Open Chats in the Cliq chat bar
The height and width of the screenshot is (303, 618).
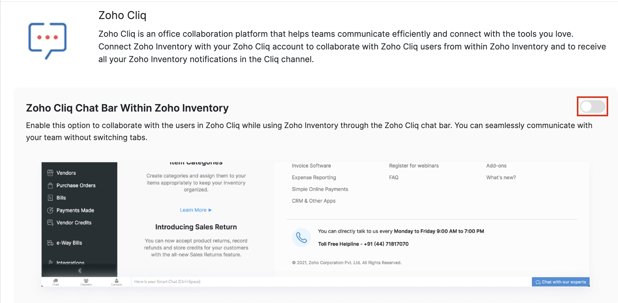(x=56, y=282)
